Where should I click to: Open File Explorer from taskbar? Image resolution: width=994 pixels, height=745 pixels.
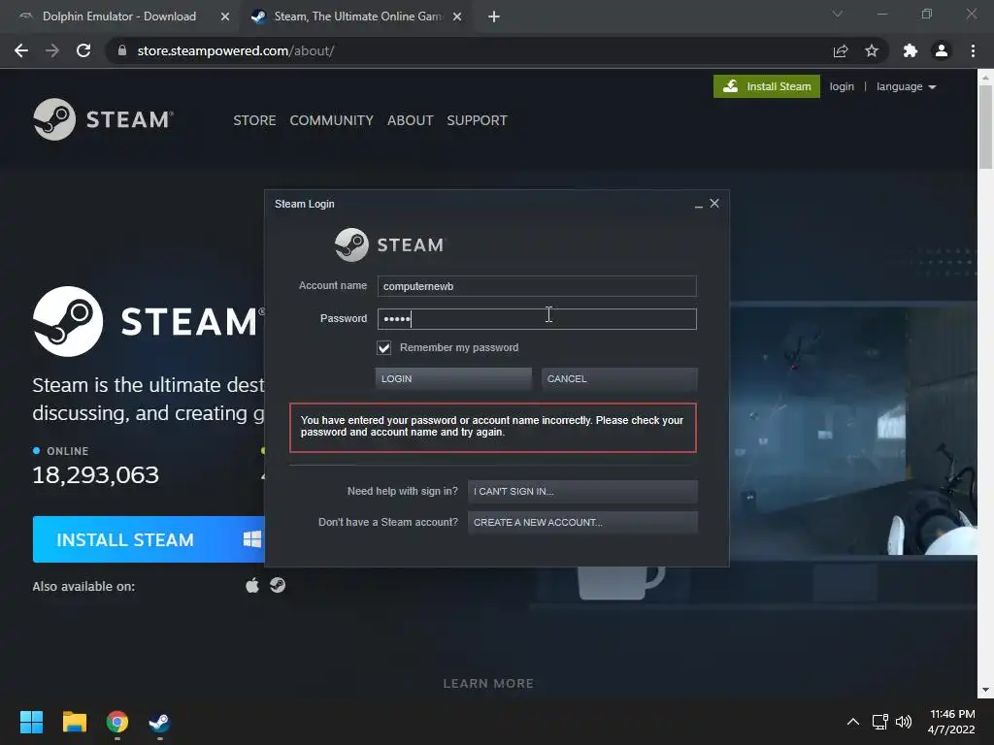74,722
